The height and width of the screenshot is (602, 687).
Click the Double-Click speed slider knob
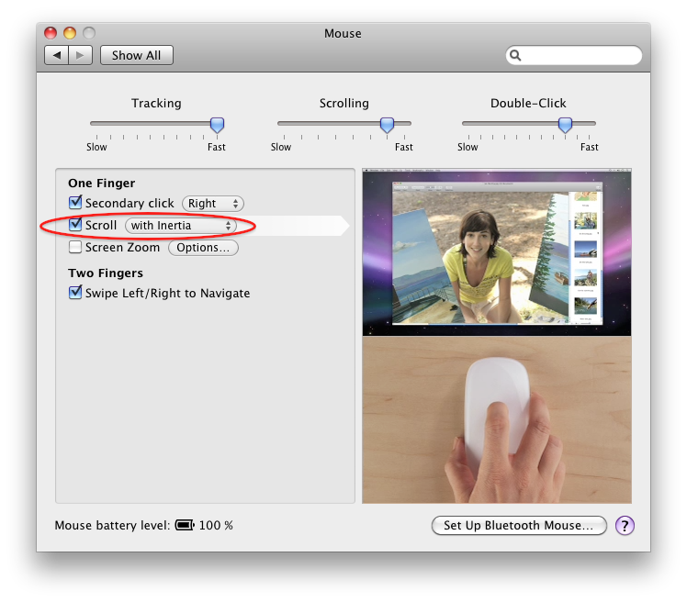(565, 125)
